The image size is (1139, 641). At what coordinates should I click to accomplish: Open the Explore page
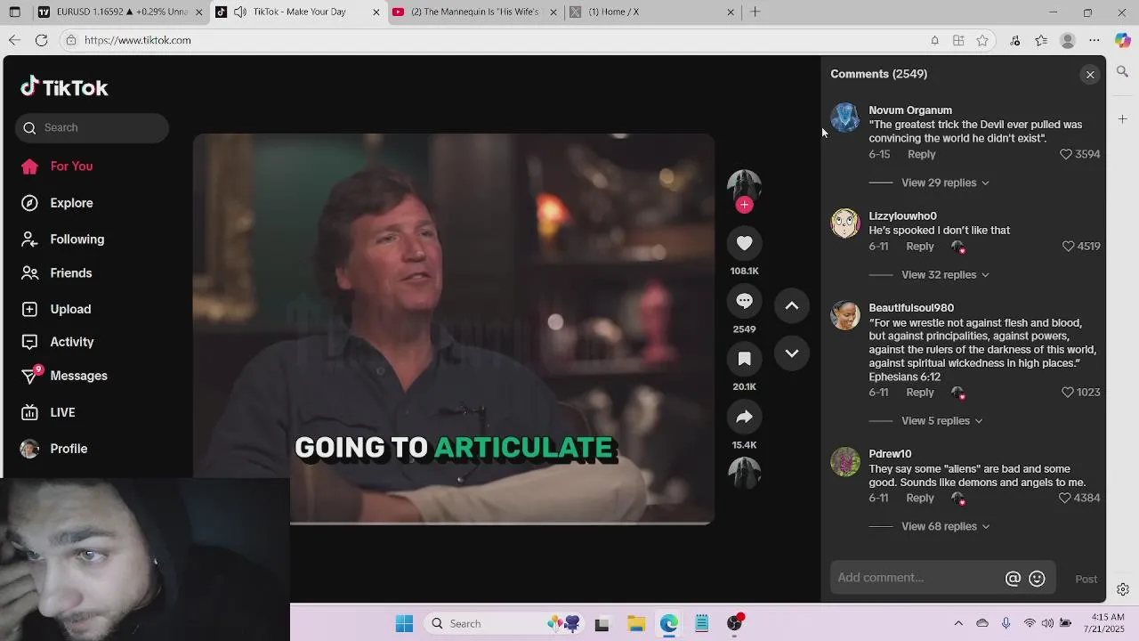click(x=71, y=203)
